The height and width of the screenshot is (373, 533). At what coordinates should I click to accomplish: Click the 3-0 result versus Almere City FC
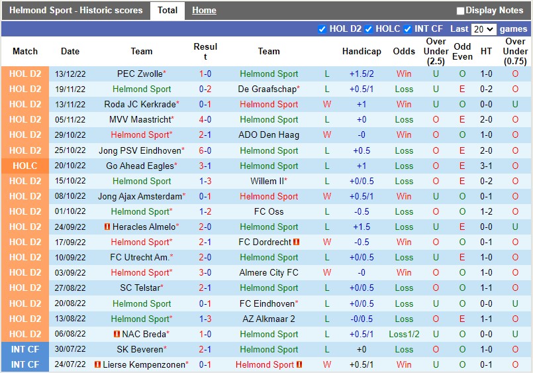click(205, 273)
